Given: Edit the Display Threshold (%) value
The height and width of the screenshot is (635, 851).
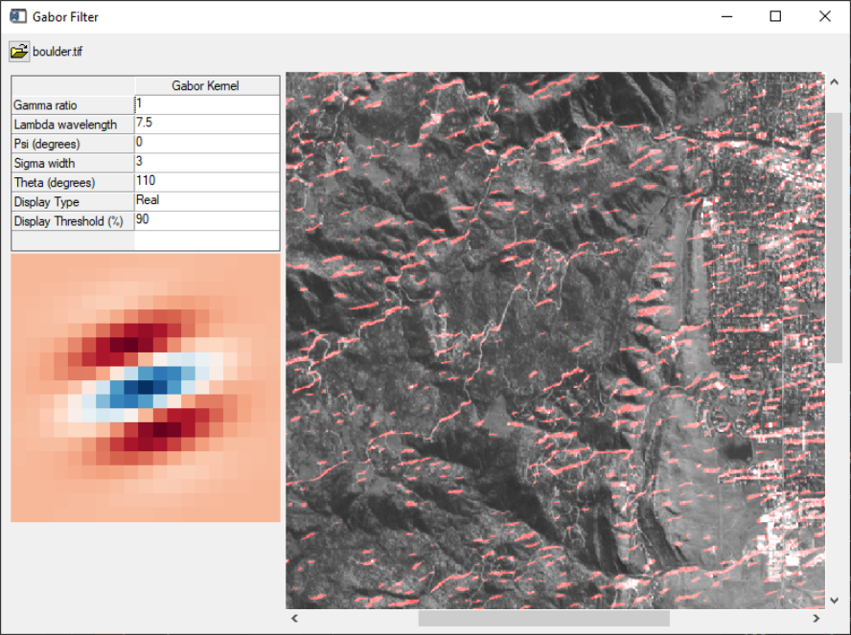Looking at the screenshot, I should 206,220.
